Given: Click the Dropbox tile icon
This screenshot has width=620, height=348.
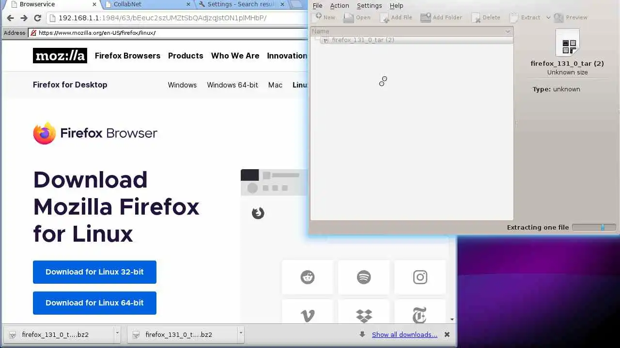Looking at the screenshot, I should pyautogui.click(x=364, y=316).
